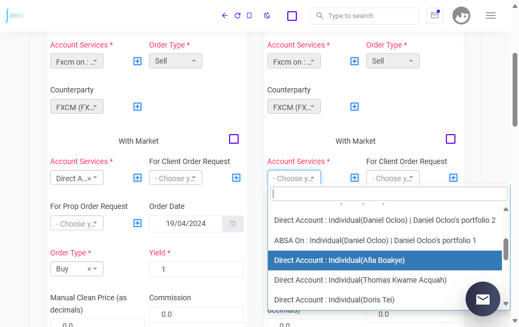Viewport: 519px width, 327px height.
Task: Tick the left With Market checkbox
Action: pos(234,139)
